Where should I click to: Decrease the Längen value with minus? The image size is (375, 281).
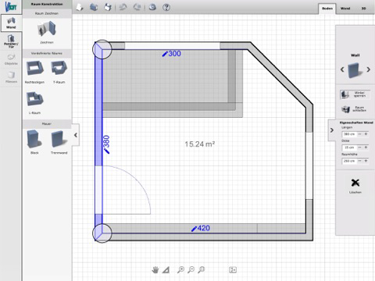[359, 134]
